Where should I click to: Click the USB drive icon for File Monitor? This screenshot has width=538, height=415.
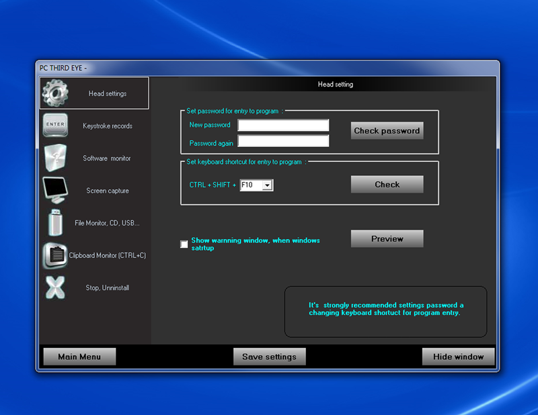coord(56,222)
